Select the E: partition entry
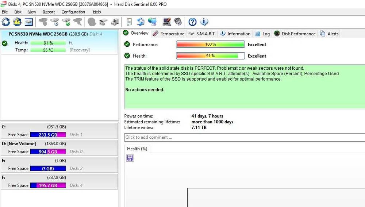This screenshot has width=365, height=207. 59,165
